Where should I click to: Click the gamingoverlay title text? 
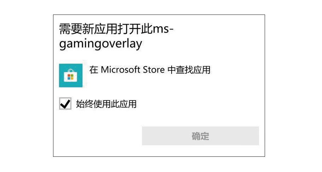pos(100,44)
